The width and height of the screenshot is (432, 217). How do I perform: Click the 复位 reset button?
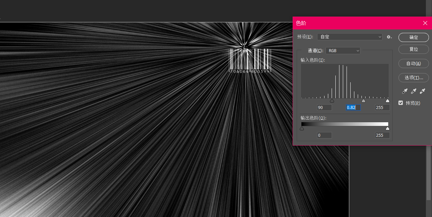(414, 49)
